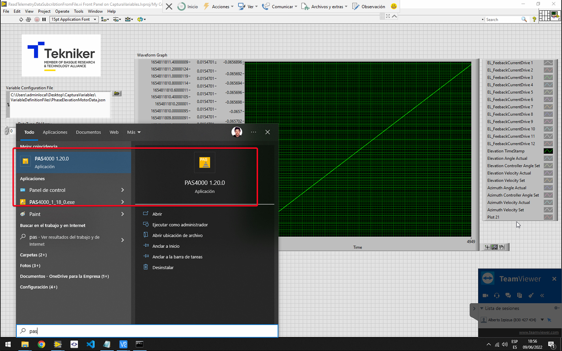Click the smiley feedback icon
This screenshot has height=351, width=562.
(394, 6)
